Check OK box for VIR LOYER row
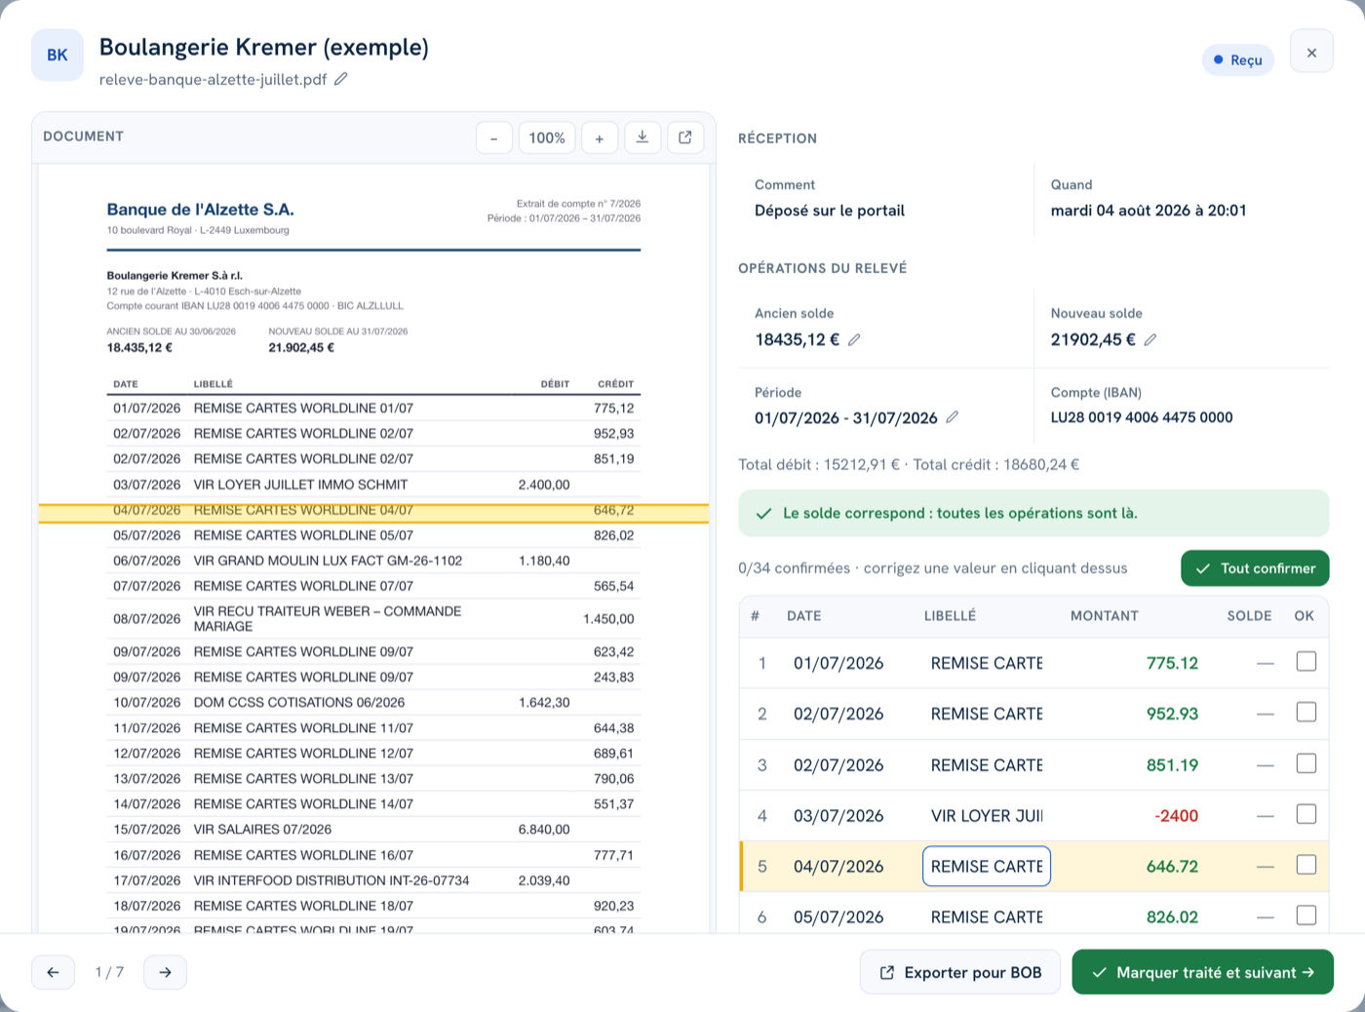 click(1306, 814)
